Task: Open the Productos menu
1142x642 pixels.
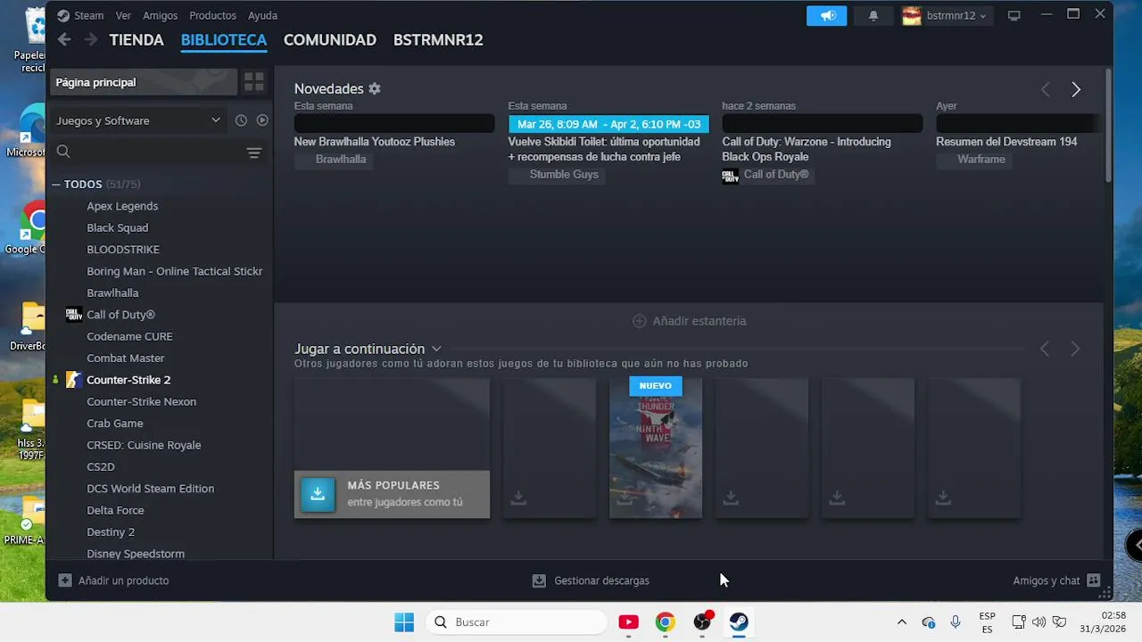Action: click(212, 15)
